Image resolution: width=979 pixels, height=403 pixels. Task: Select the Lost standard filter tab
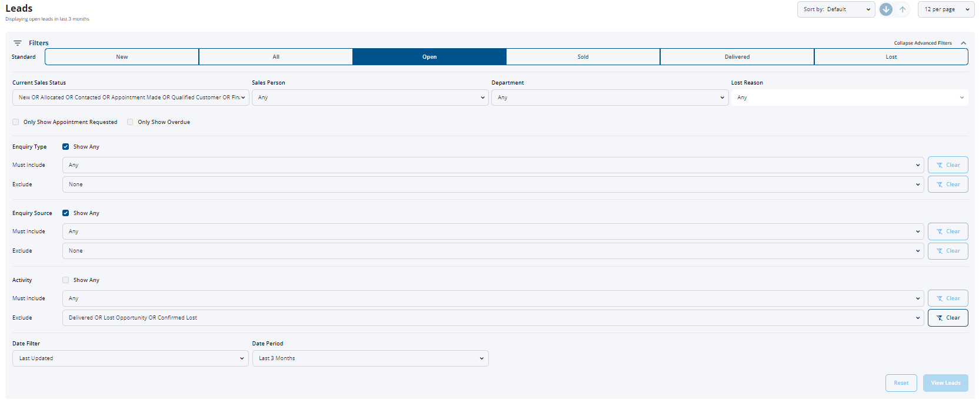891,57
